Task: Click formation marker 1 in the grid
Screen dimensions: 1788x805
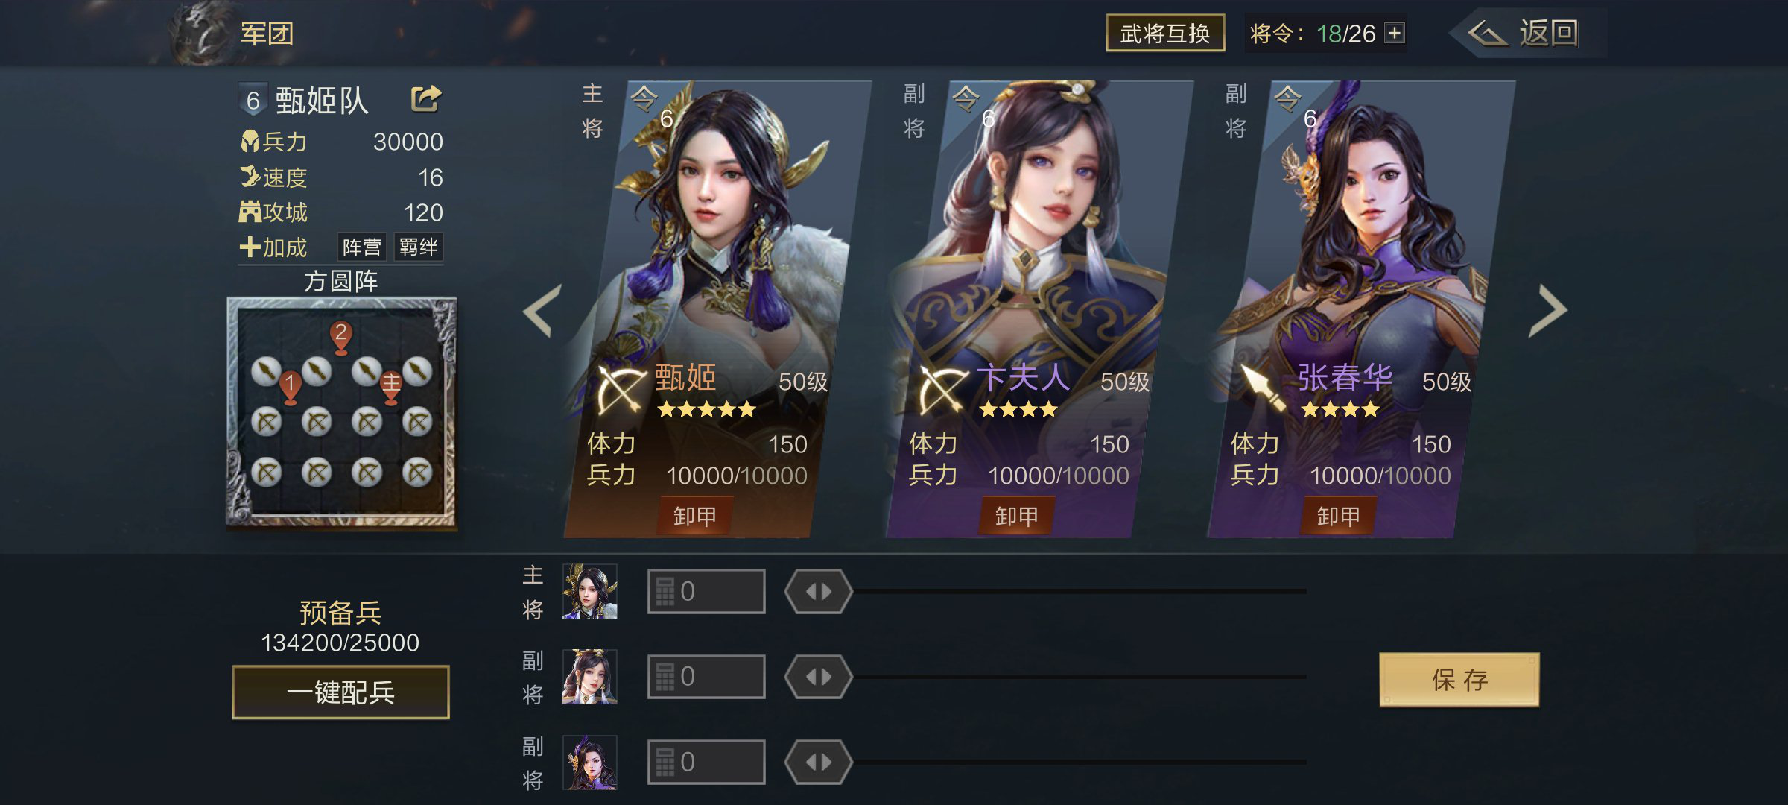Action: pos(290,388)
